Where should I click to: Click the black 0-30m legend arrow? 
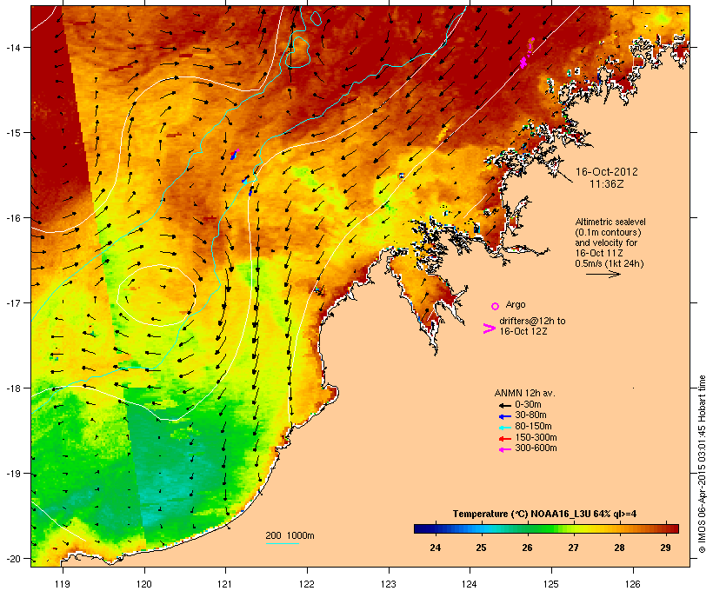point(504,405)
